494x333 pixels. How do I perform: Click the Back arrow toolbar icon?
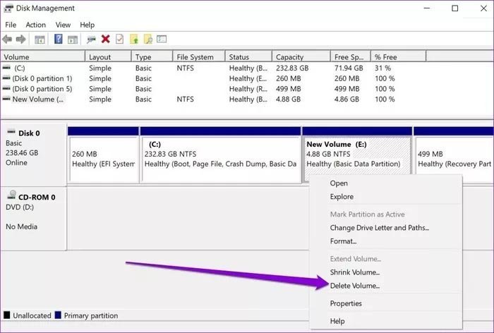(x=7, y=40)
